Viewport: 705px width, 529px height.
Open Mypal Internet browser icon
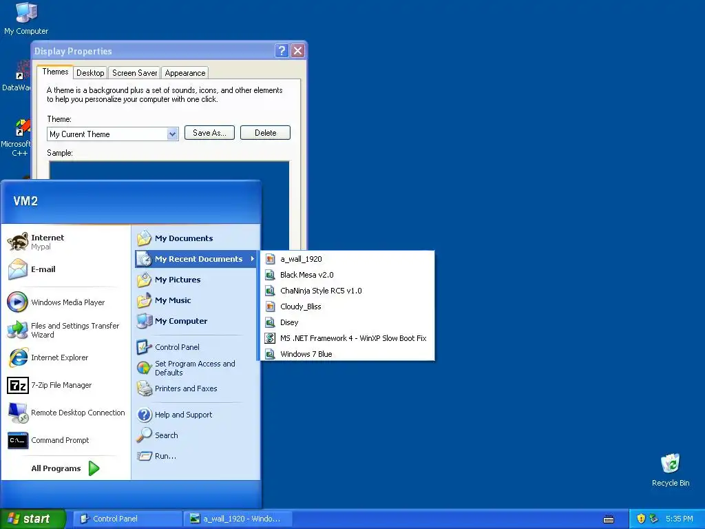[18, 242]
